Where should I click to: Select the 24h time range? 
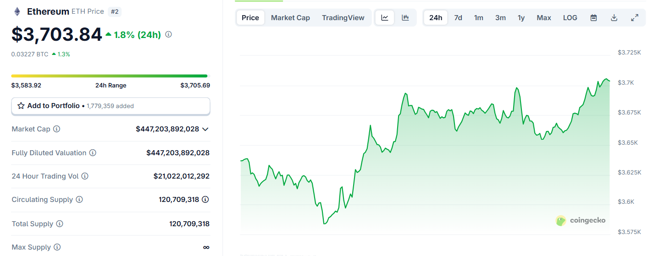click(436, 18)
